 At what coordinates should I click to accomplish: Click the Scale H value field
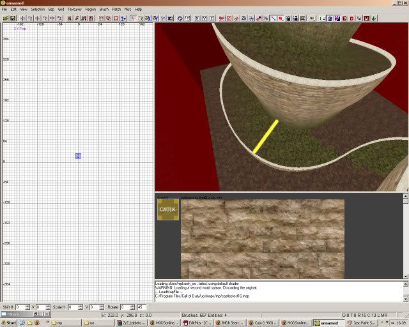point(73,307)
